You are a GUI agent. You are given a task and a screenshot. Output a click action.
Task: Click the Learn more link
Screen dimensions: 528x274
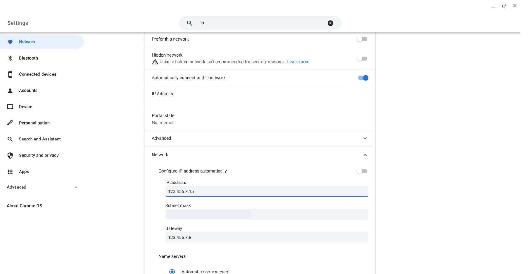pyautogui.click(x=298, y=62)
